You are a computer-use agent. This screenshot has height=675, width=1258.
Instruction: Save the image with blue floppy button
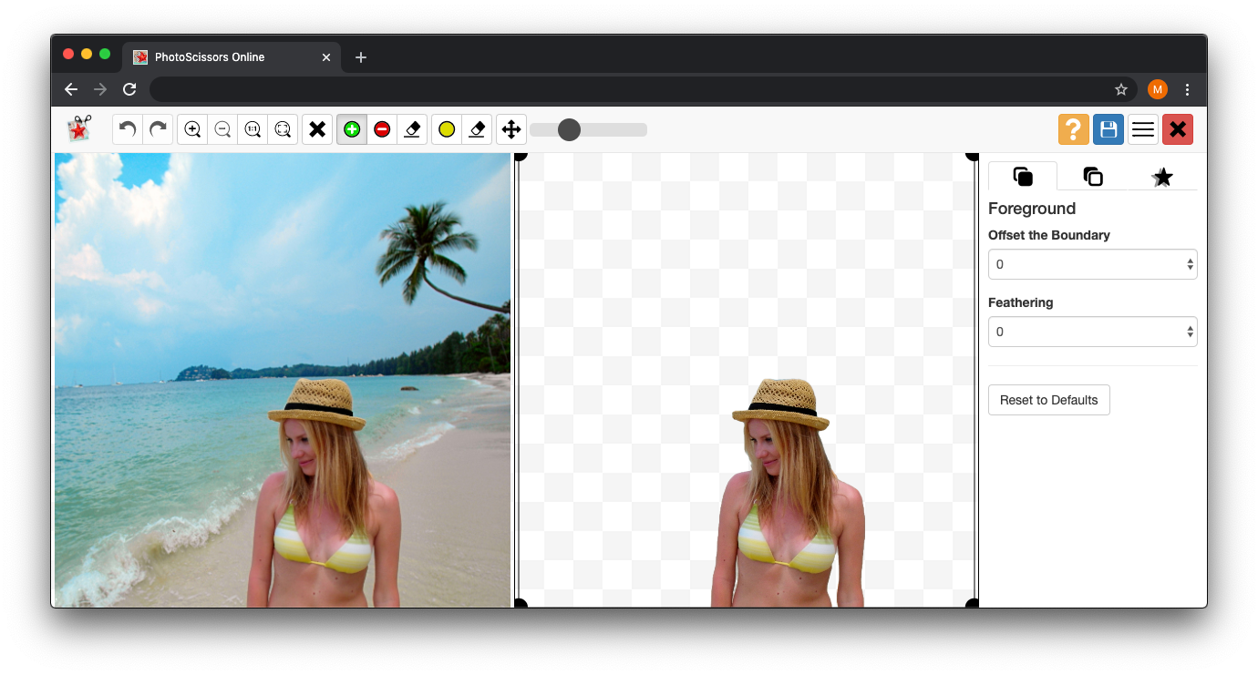[x=1108, y=129]
